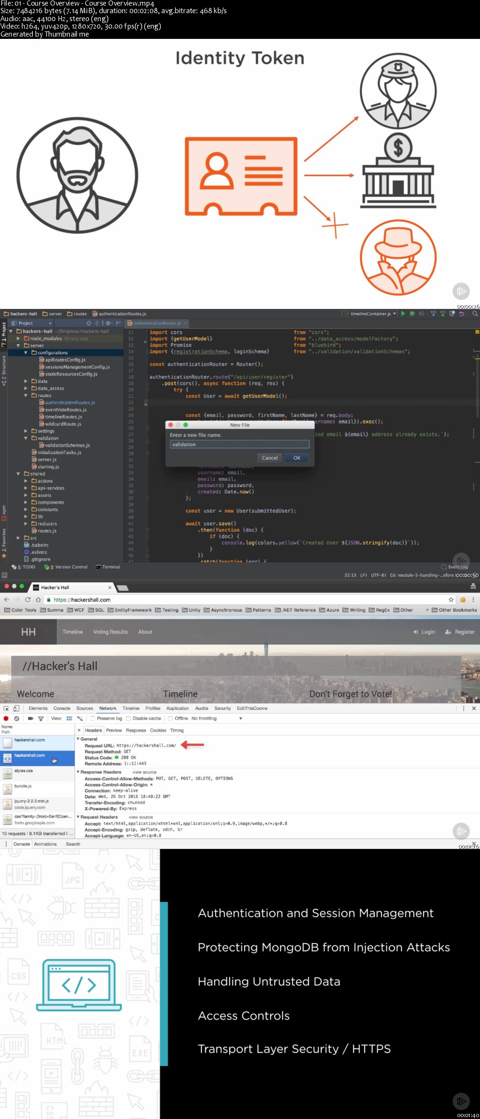This screenshot has width=480, height=1119.
Task: Open the Event Log in IDE status bar
Action: point(454,567)
